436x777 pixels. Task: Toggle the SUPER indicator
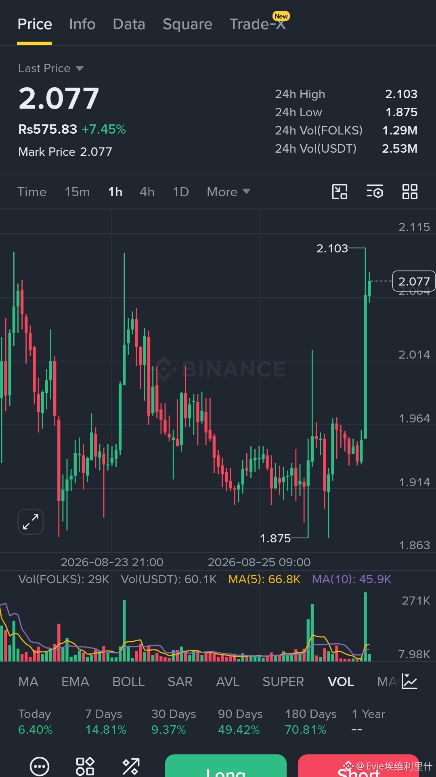pyautogui.click(x=283, y=682)
